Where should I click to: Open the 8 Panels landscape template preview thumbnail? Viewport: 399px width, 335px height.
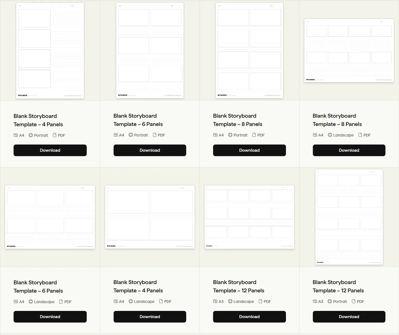tap(349, 50)
